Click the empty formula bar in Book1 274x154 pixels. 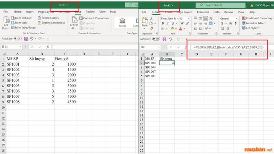(x=95, y=47)
